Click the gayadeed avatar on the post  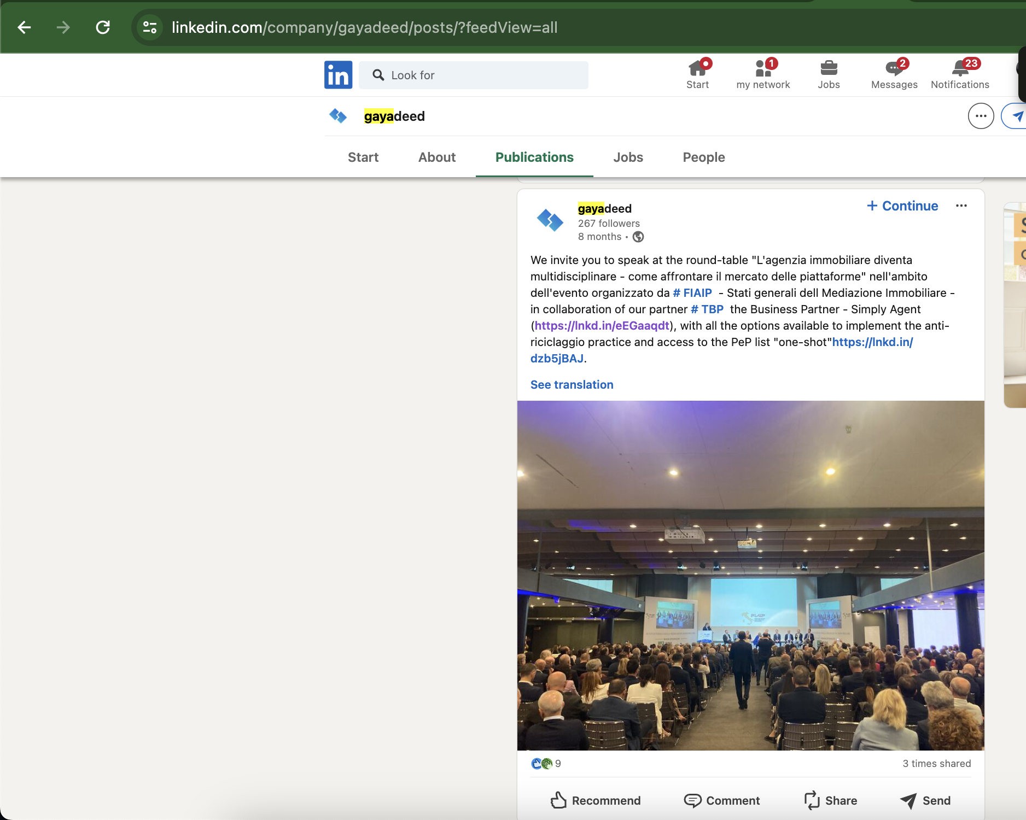[x=550, y=220]
